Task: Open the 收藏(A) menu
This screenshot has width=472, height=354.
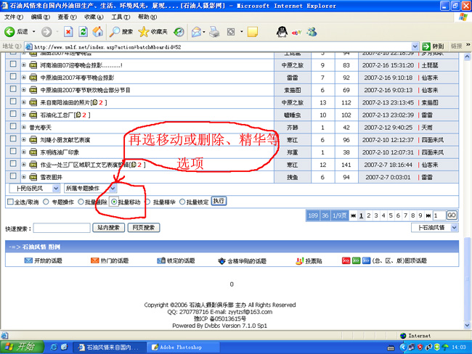Action: [94, 17]
